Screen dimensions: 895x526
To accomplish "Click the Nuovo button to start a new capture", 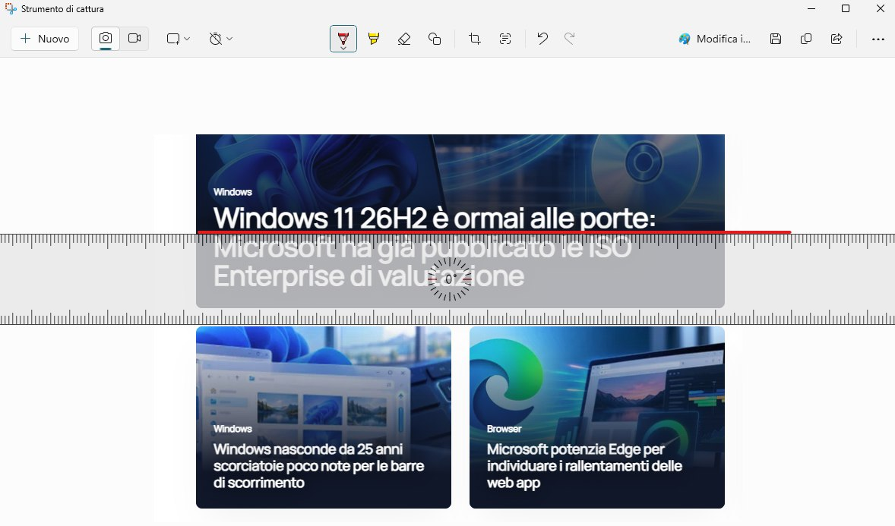I will pyautogui.click(x=45, y=39).
